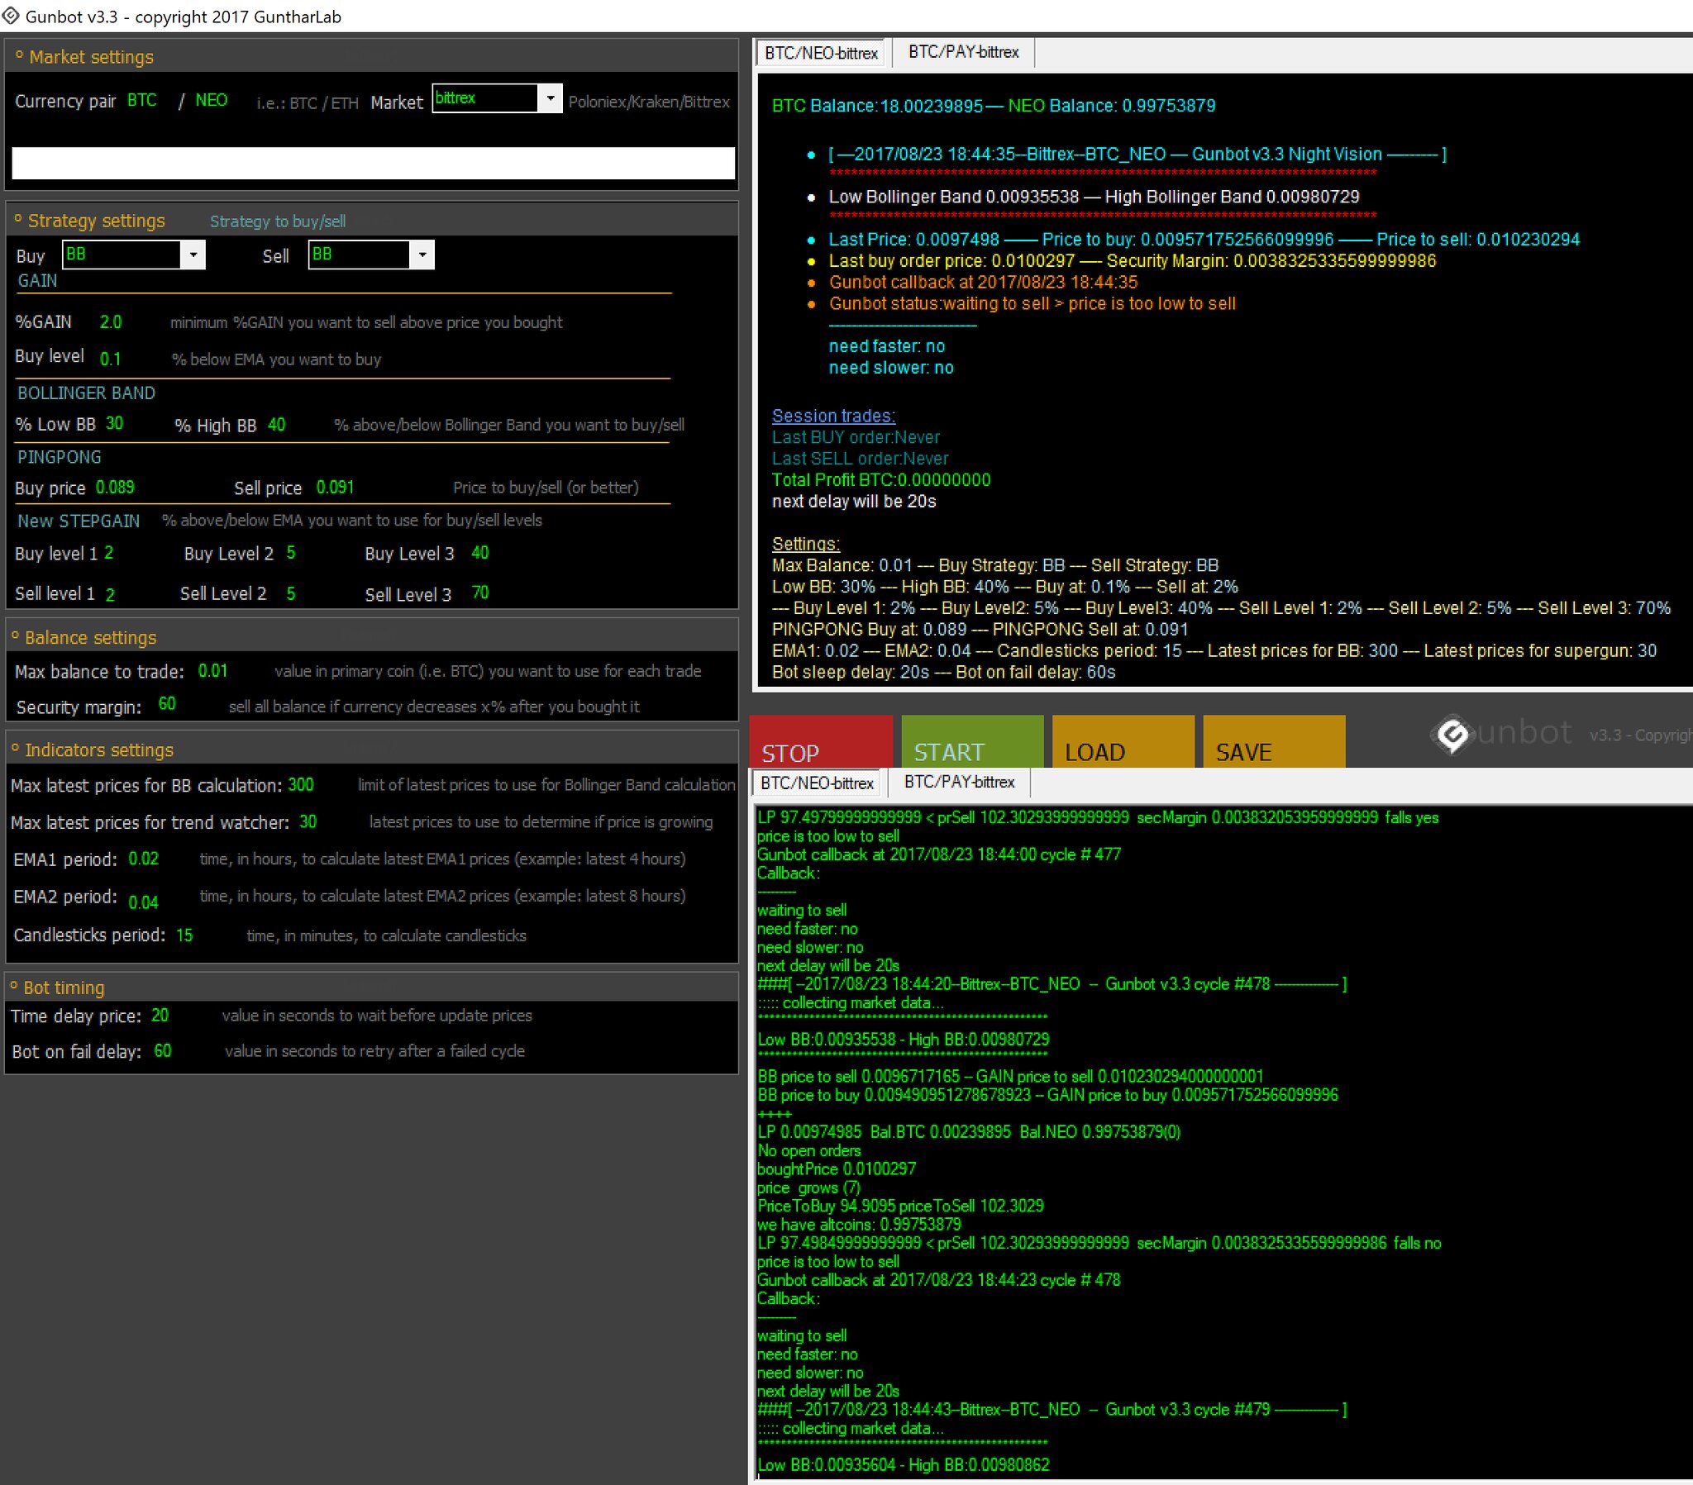Click the Strategy settings section header
This screenshot has height=1485, width=1693.
371,221
